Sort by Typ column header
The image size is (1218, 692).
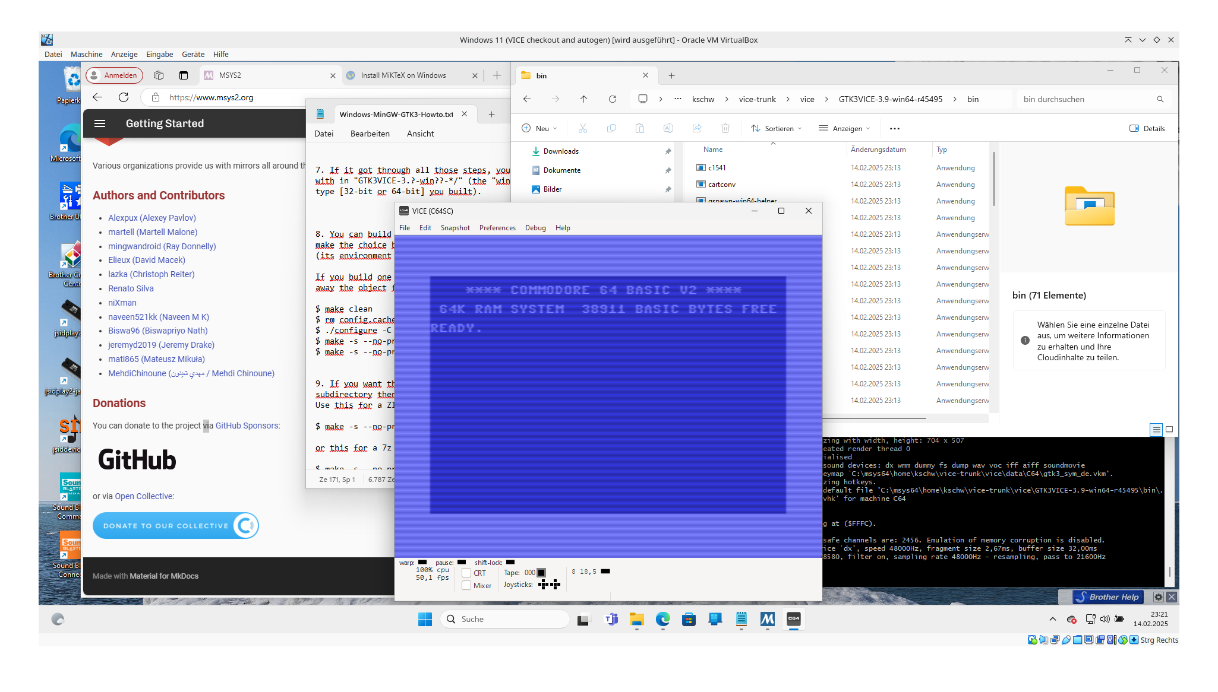pos(941,150)
